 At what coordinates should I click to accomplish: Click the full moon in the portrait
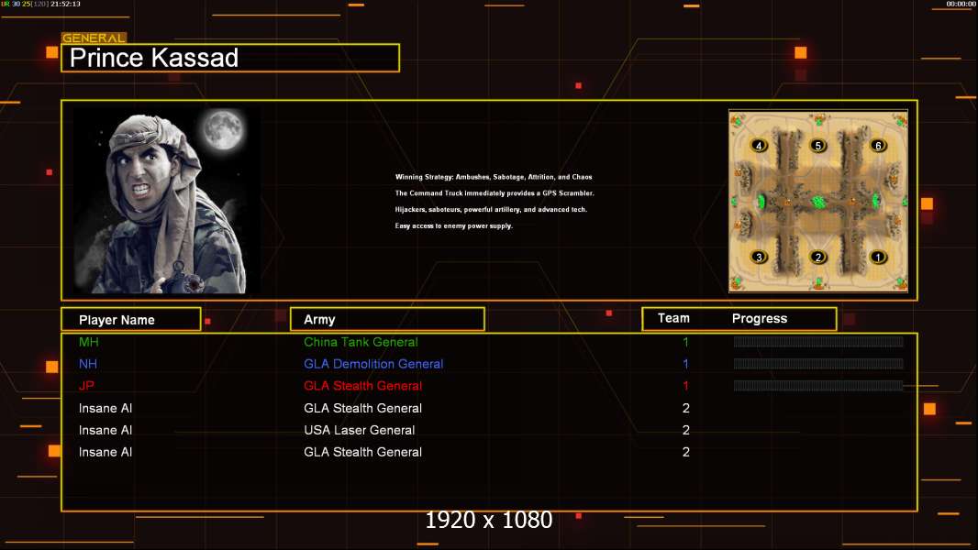(223, 129)
